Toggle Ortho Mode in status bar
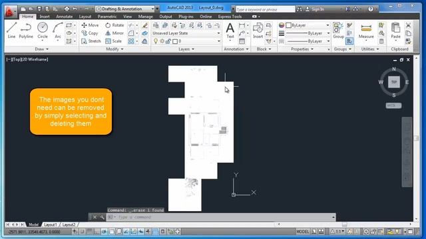Image resolution: width=426 pixels, height=239 pixels. pos(97,232)
